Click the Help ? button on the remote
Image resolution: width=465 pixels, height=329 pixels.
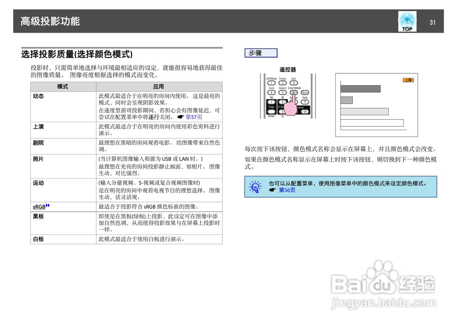tap(305, 102)
